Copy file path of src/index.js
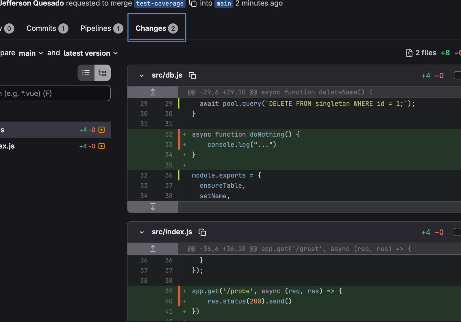 point(202,232)
